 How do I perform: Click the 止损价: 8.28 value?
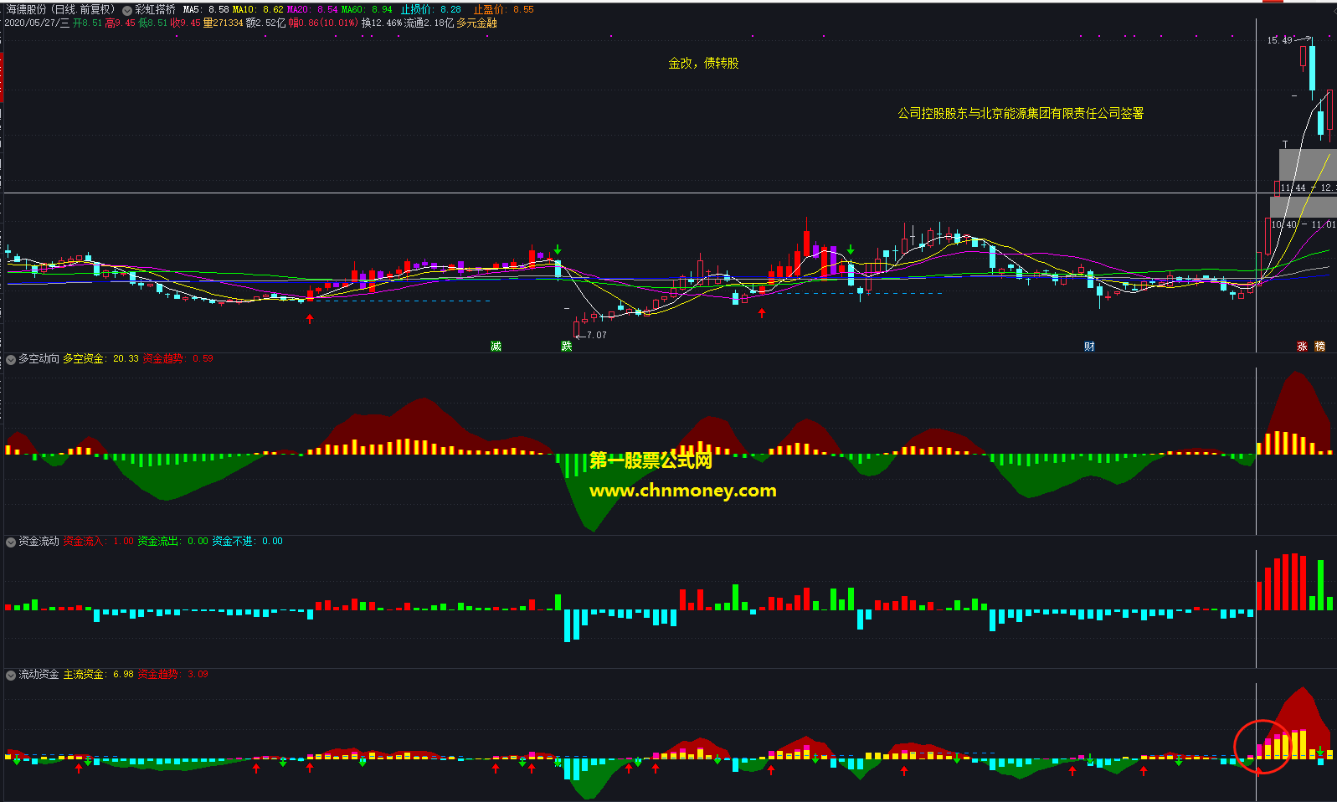click(x=430, y=9)
